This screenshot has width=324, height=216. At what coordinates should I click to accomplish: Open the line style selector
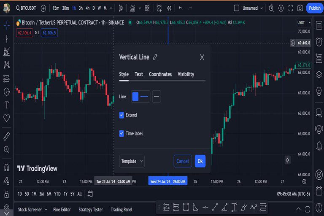[157, 97]
